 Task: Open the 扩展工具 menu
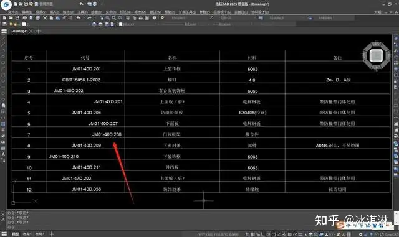tap(187, 12)
